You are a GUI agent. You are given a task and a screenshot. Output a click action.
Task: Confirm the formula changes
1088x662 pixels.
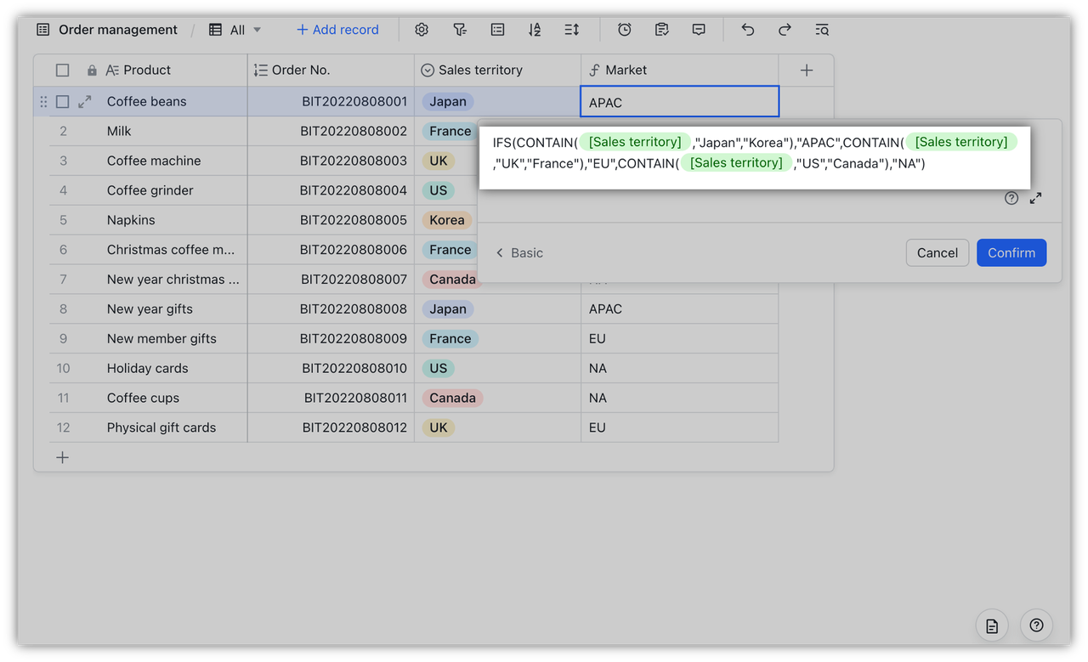point(1011,252)
